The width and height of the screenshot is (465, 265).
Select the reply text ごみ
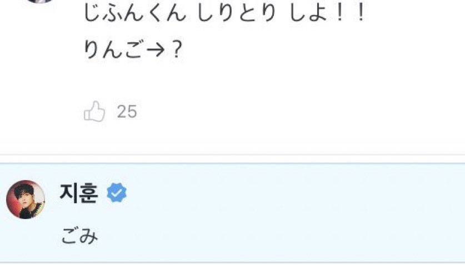[x=79, y=237]
